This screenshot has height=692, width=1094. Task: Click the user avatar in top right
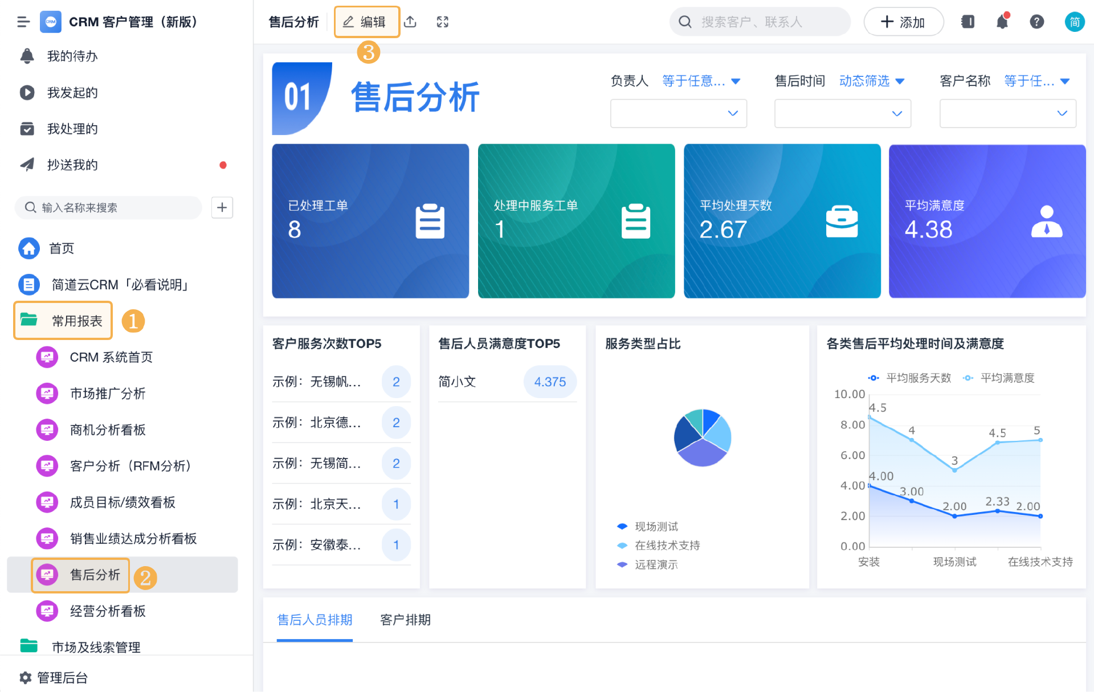pos(1074,22)
